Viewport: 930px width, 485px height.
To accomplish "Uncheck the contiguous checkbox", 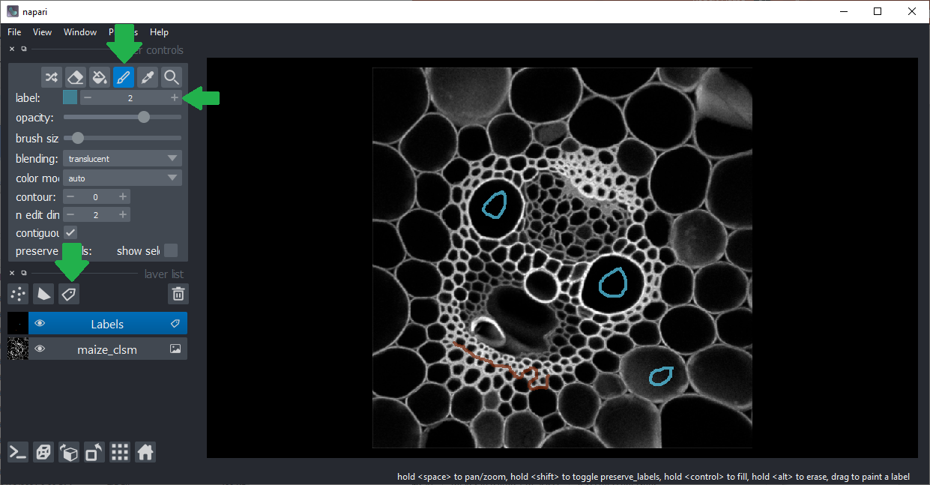I will [70, 232].
